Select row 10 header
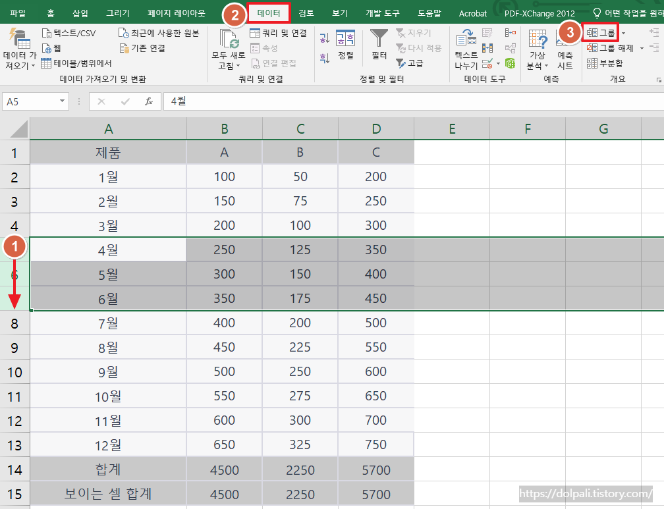Image resolution: width=664 pixels, height=509 pixels. point(14,372)
